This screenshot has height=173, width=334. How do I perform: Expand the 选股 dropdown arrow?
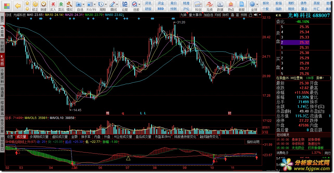pos(139,4)
